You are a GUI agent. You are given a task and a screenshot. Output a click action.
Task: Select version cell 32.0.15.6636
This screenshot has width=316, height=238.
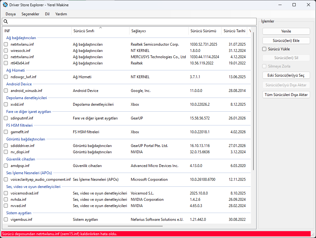pos(200,152)
